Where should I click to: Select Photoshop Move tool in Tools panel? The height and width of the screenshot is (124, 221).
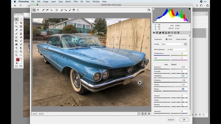click(x=17, y=19)
